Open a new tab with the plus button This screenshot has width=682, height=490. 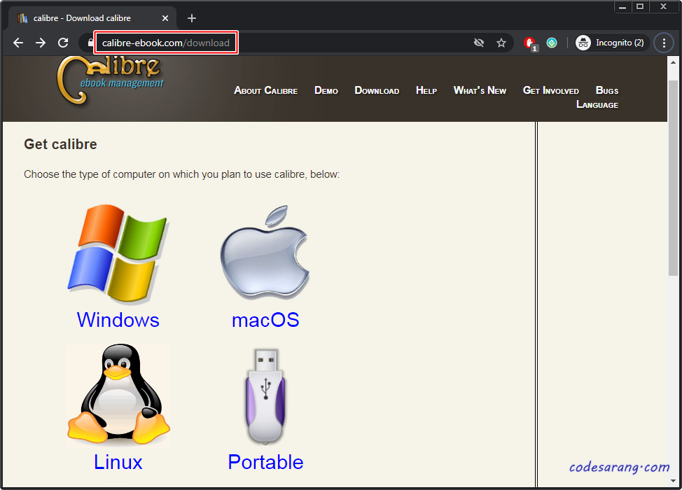point(192,18)
